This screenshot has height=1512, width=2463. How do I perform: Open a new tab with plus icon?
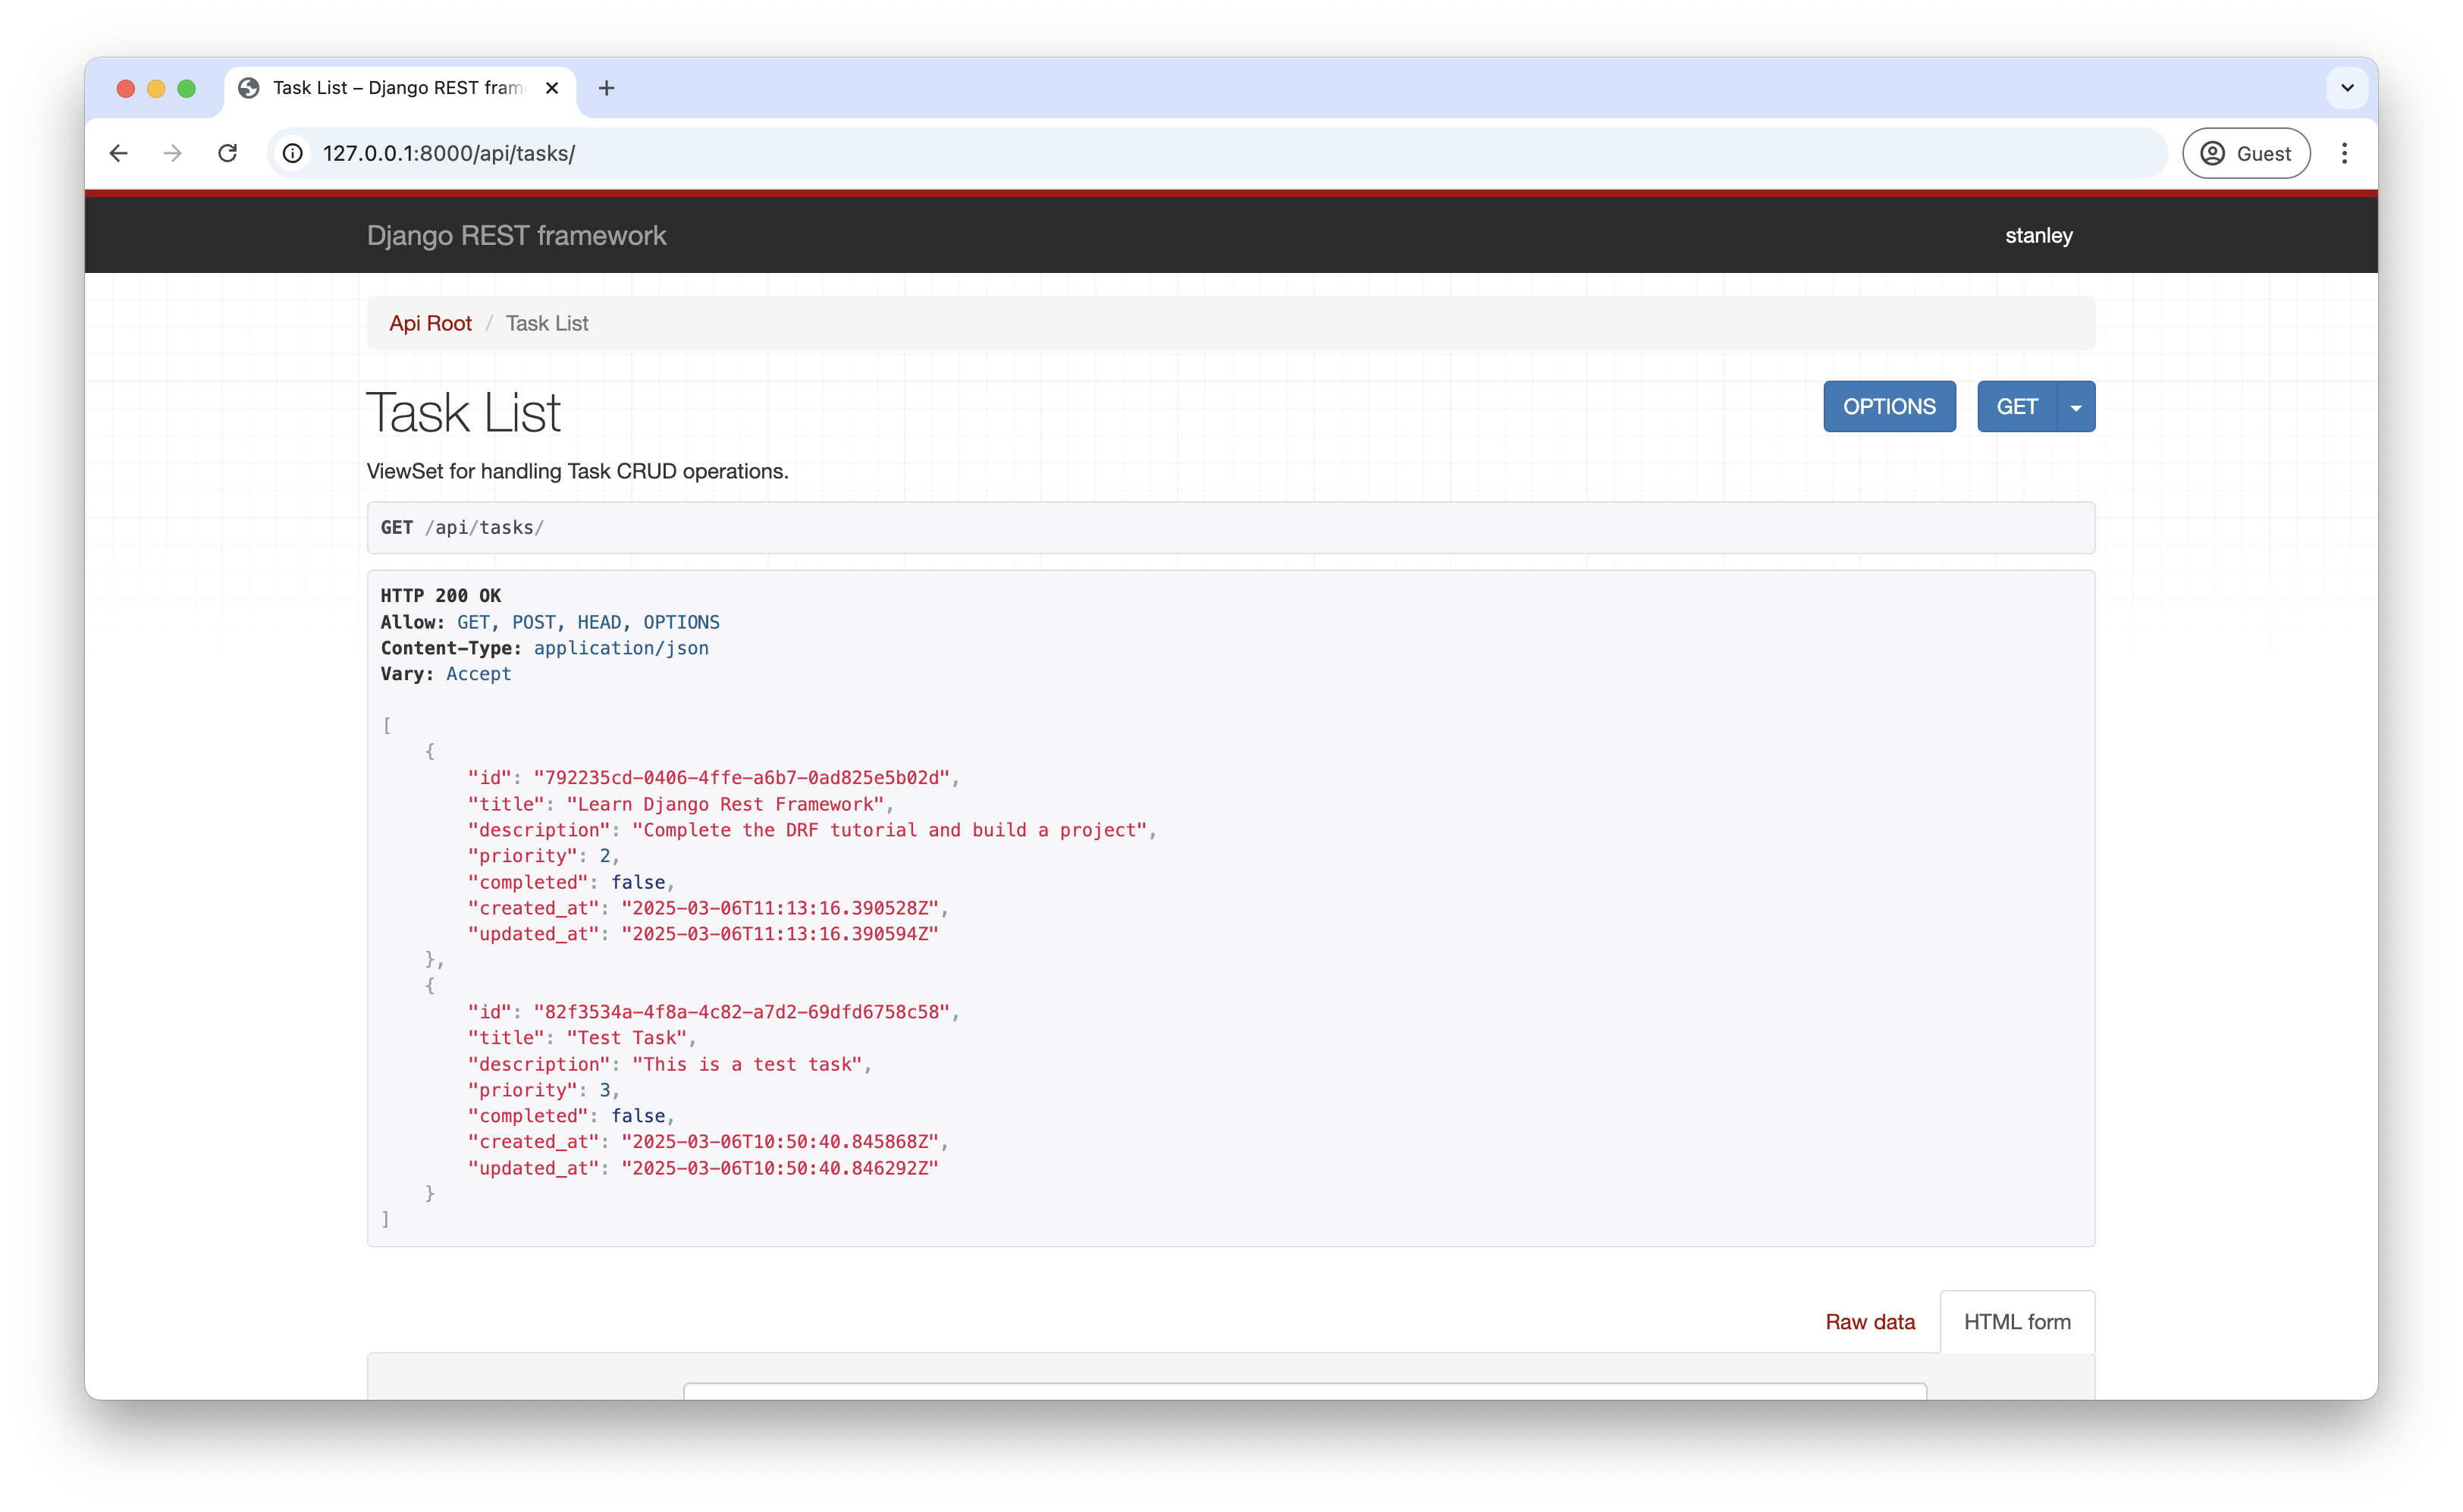tap(606, 88)
